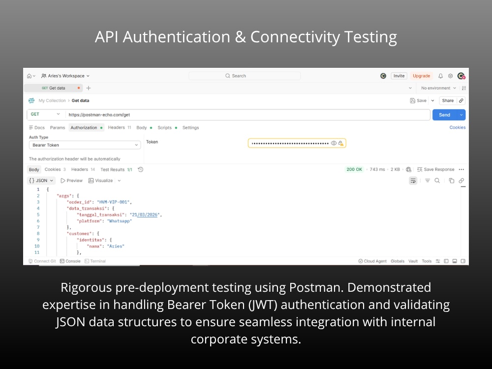Click the lock warning icon in Token field
492x369 pixels.
point(341,143)
